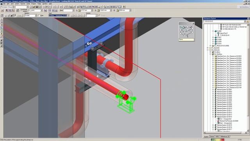
Task: Open the Tools menu
Action: pyautogui.click(x=28, y=4)
